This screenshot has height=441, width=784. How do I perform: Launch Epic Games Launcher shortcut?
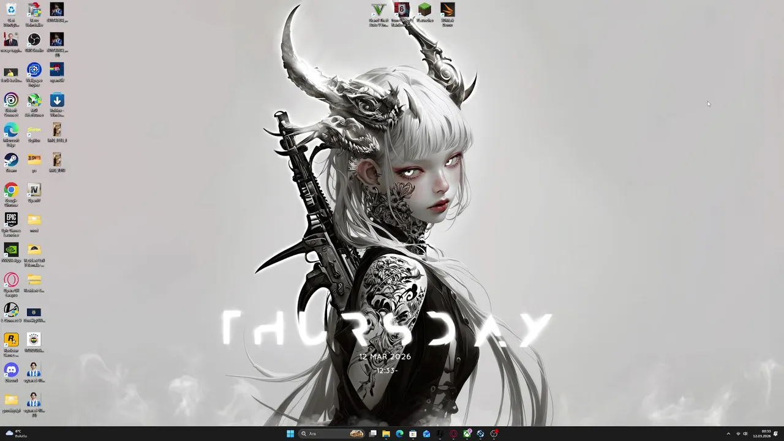[11, 225]
